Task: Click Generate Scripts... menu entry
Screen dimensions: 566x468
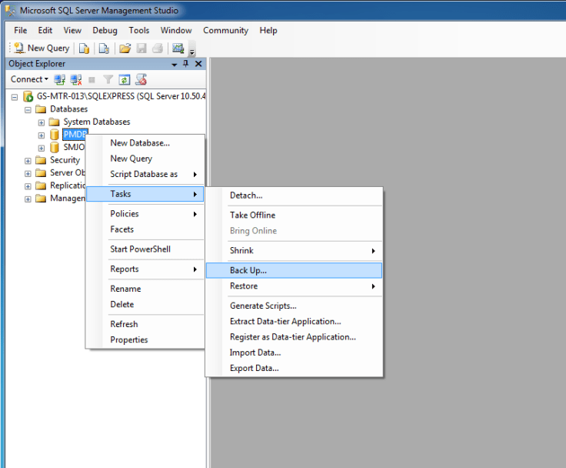Action: tap(263, 306)
